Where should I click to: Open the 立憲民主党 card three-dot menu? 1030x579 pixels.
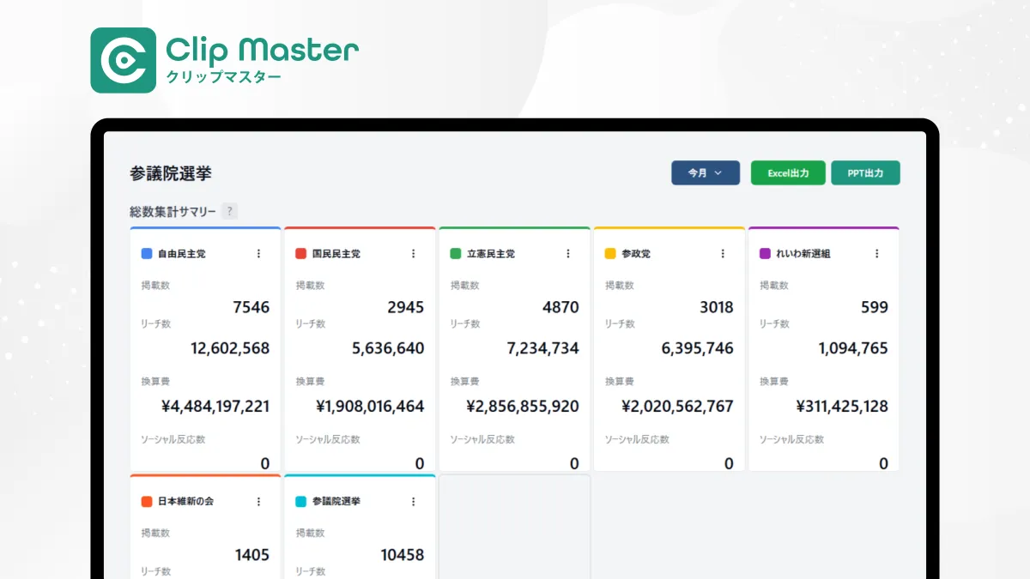(x=567, y=254)
